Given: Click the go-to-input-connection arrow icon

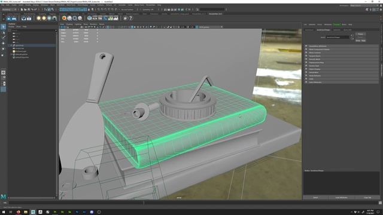Looking at the screenshot, I should (352, 35).
